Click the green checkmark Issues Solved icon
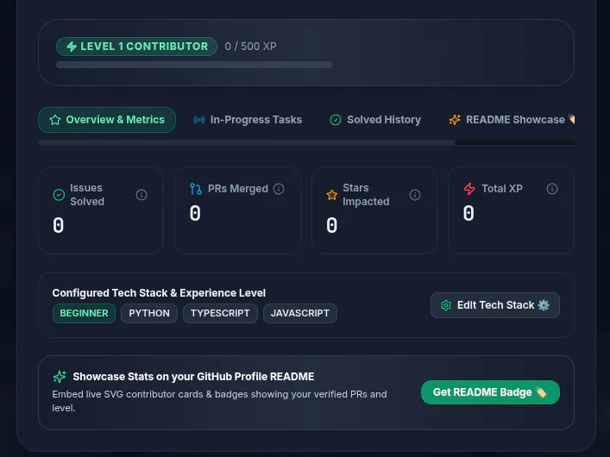 click(59, 195)
